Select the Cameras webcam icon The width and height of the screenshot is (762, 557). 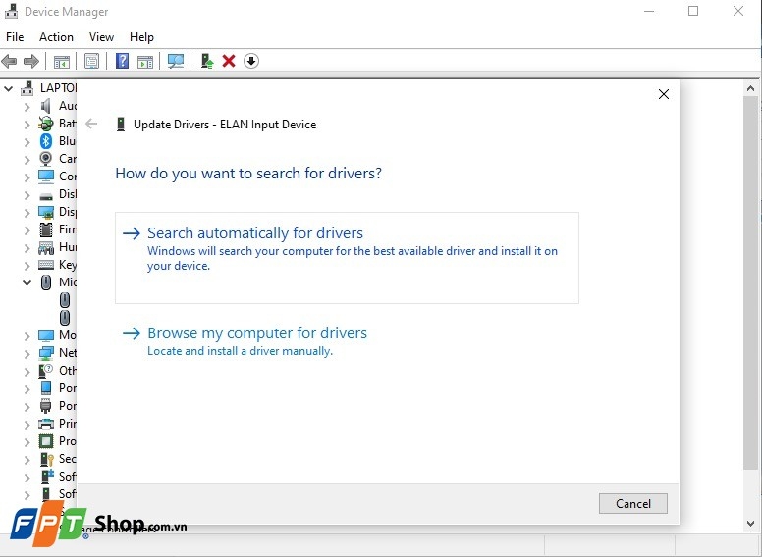(x=46, y=159)
